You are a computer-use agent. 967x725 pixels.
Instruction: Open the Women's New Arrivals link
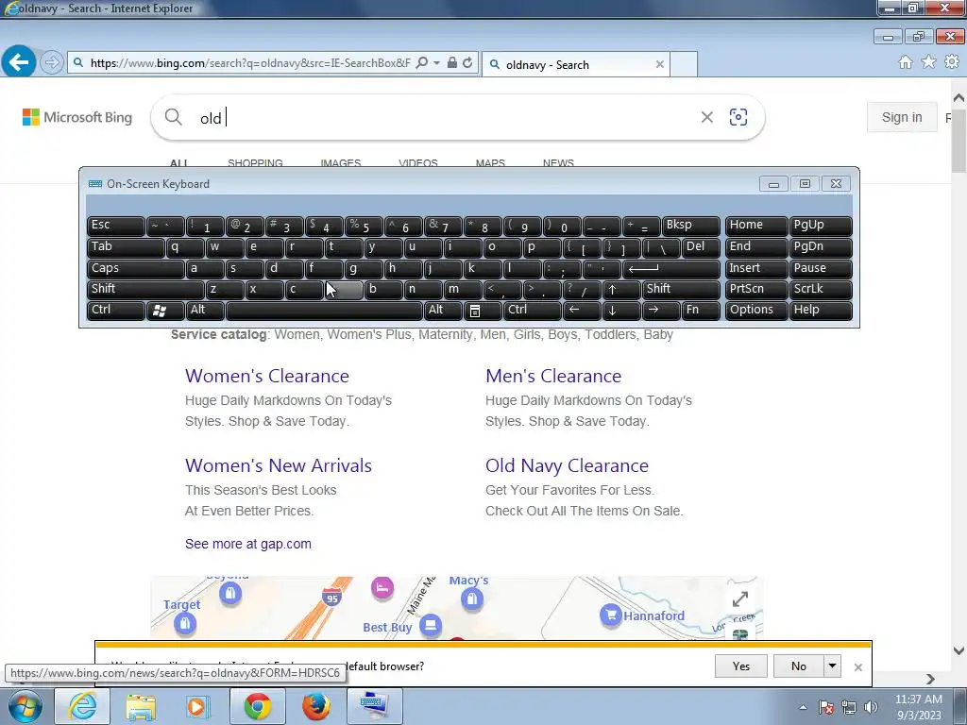tap(279, 465)
